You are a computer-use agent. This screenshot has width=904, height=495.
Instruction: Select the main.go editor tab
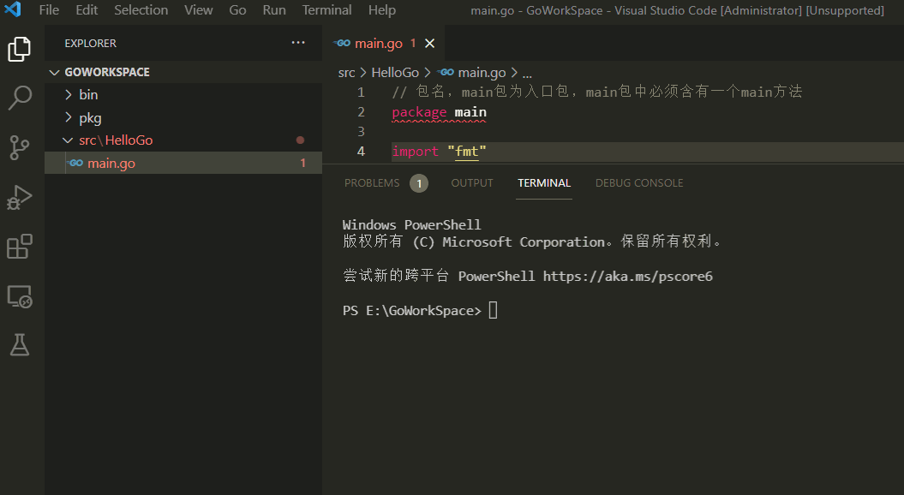tap(384, 43)
